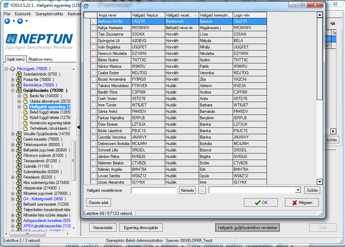345x247 pixels.
Task: Click the right scroll arrow in background grid
Action: coord(333,131)
